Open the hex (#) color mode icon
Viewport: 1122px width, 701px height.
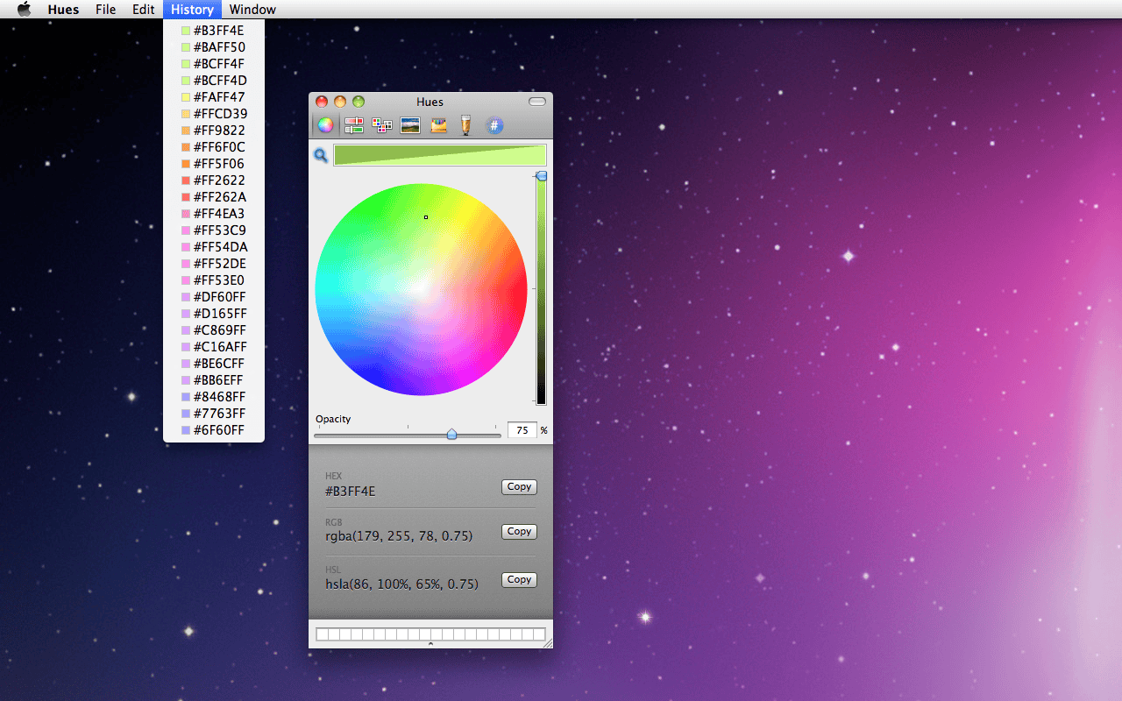(x=494, y=124)
